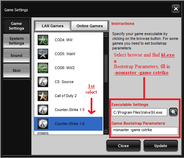Select Counter-Strike 1.5 in the list

68,110
